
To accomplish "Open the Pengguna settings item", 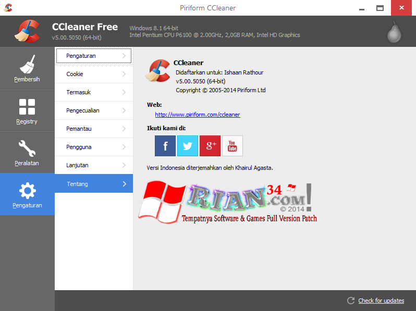I will click(x=94, y=147).
